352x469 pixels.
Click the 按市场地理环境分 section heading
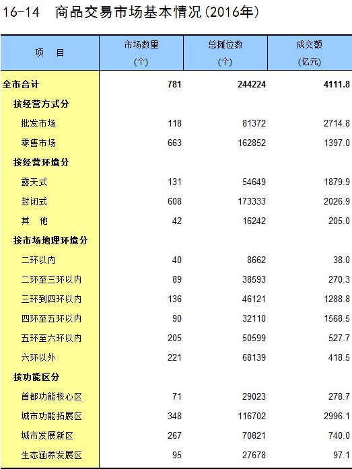click(50, 240)
